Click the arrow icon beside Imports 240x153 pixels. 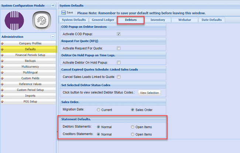[2, 95]
